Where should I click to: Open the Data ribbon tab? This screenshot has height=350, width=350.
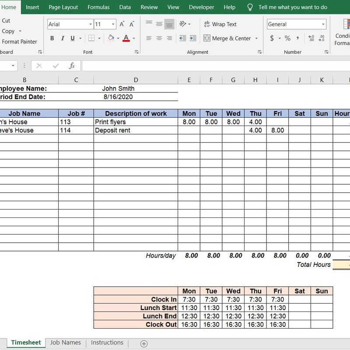coord(125,7)
